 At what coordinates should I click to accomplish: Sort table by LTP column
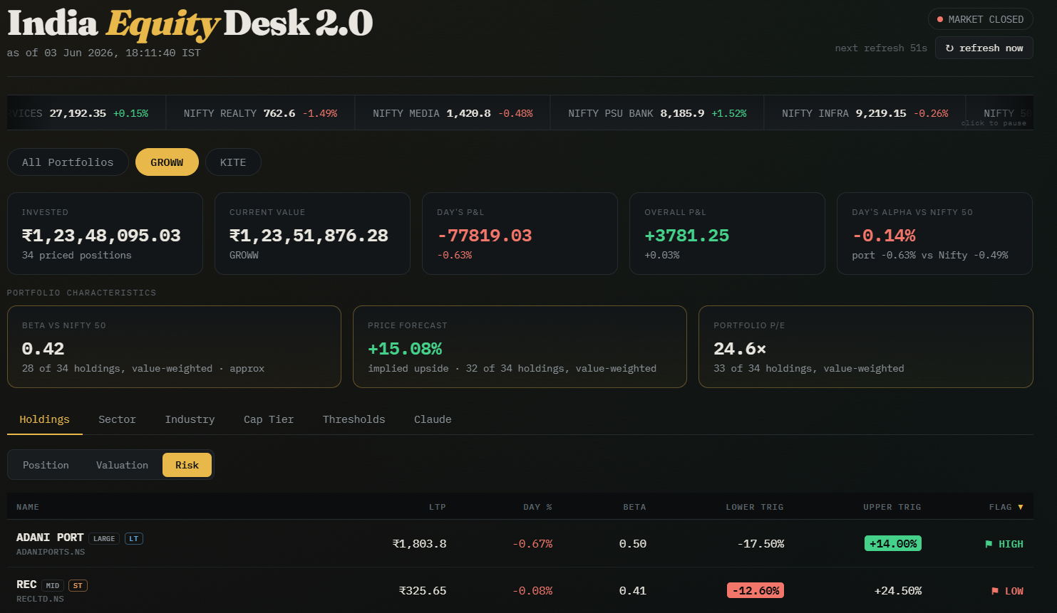click(438, 507)
